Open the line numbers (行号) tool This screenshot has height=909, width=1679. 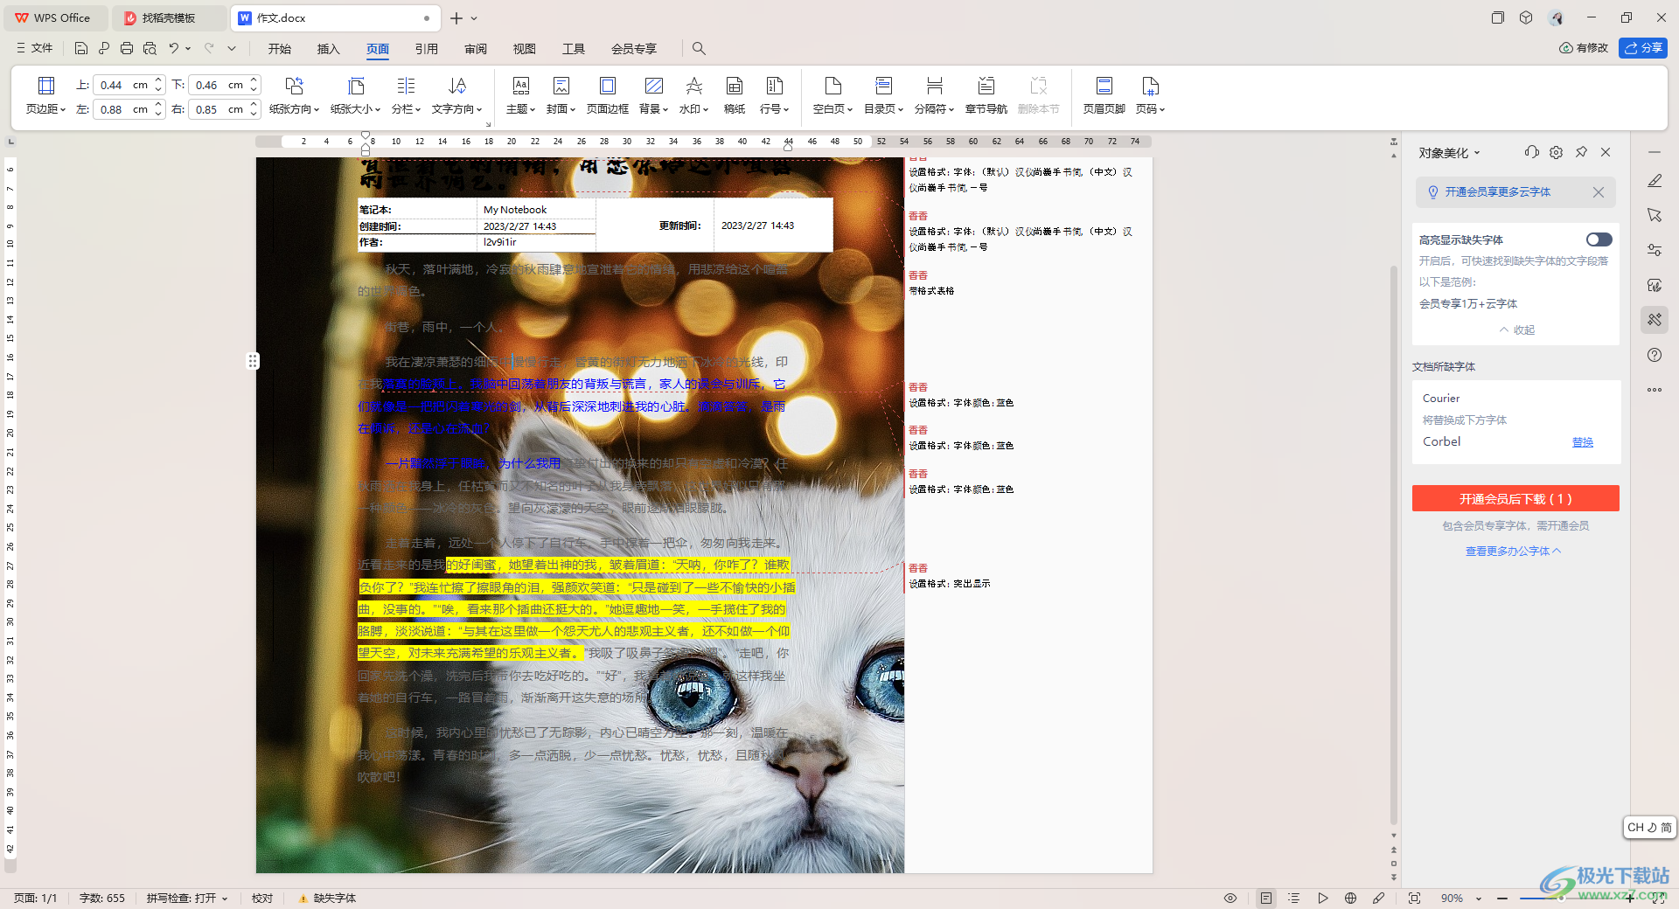774,95
